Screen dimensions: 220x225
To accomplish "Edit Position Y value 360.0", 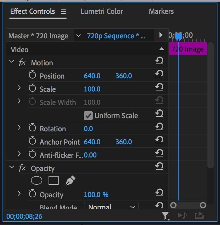I will tap(124, 76).
